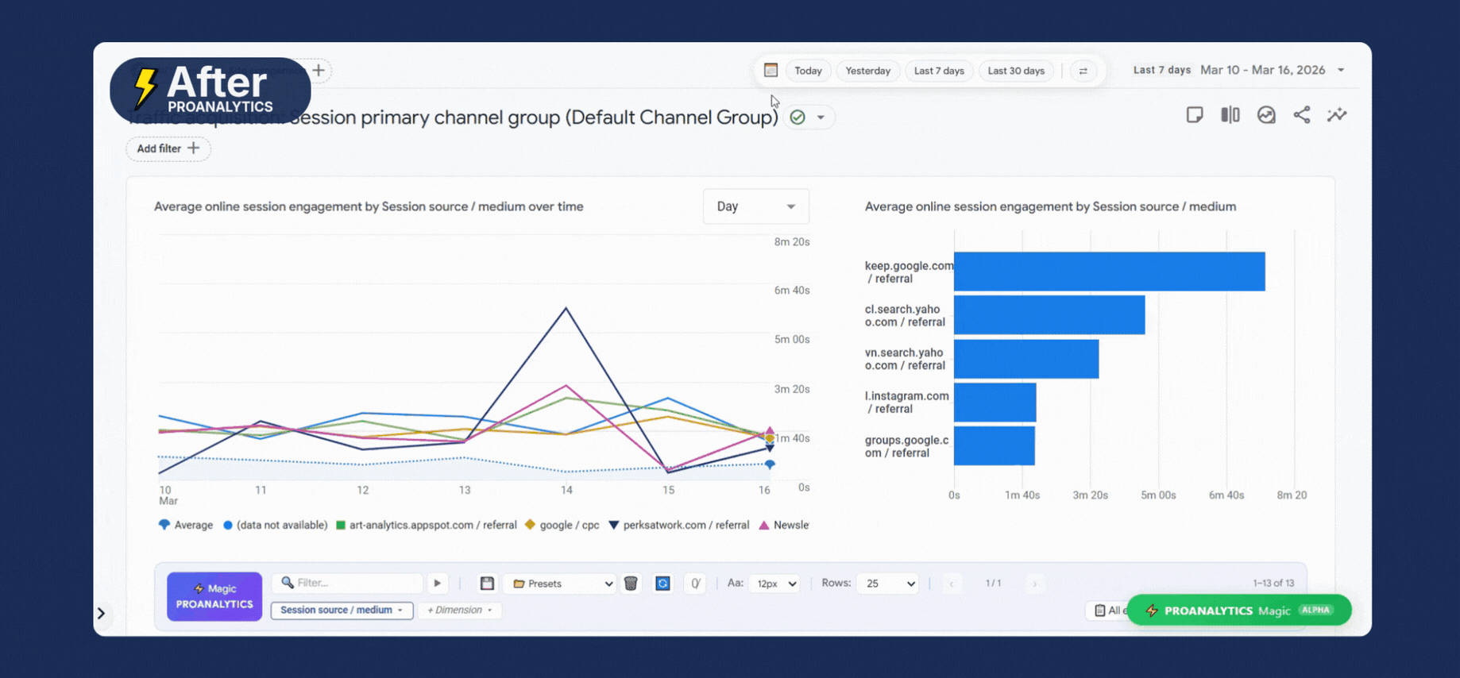
Task: Click the report title "Session primary channel group"
Action: 425,117
